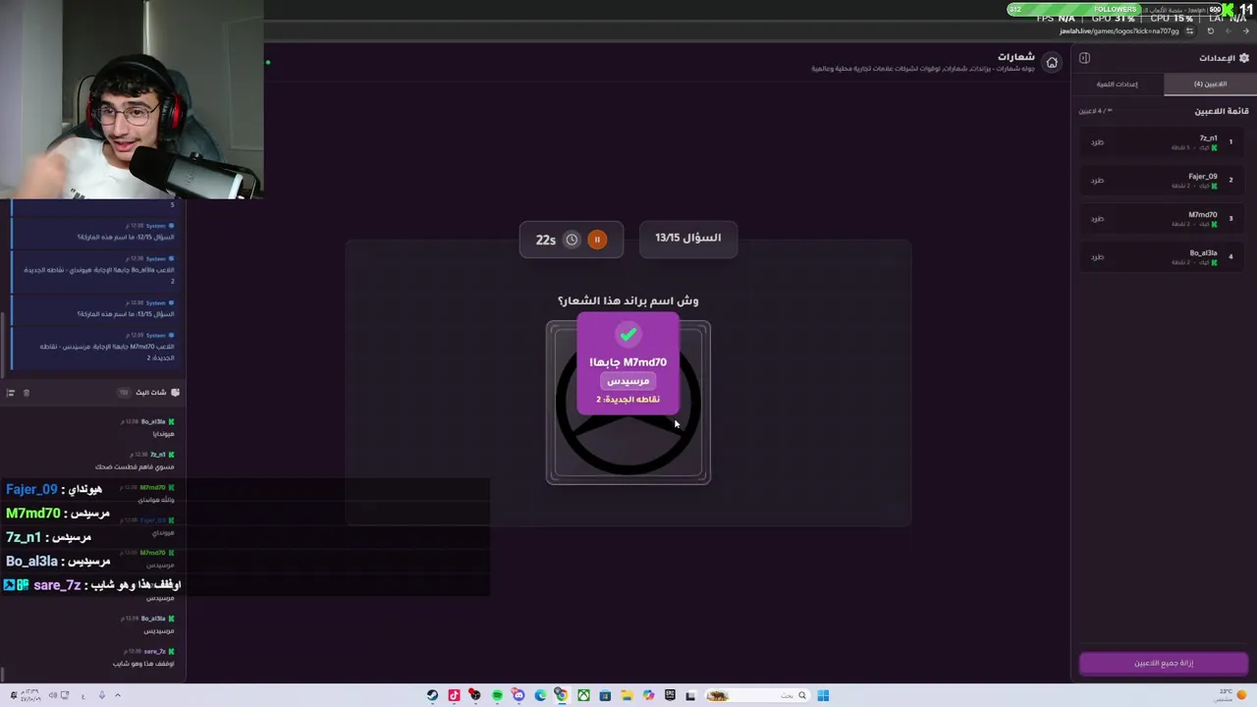Open Microsoft Edge from the taskbar

(x=540, y=695)
